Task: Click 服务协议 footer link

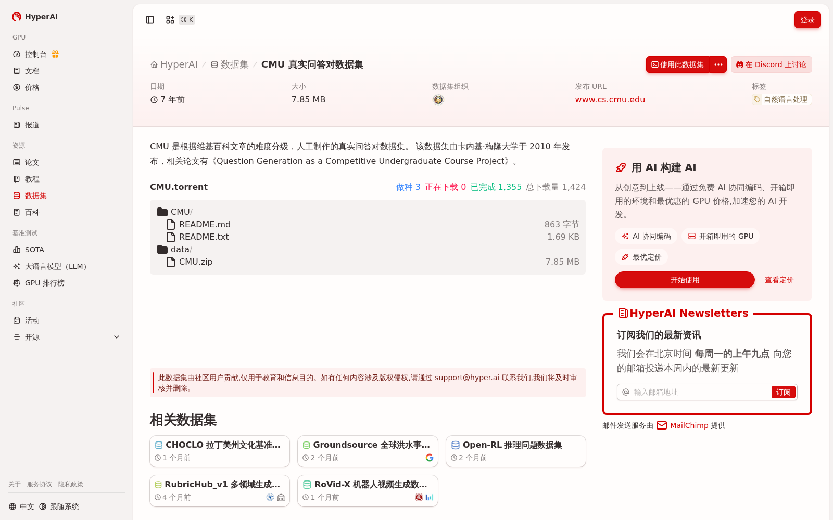Action: point(40,484)
